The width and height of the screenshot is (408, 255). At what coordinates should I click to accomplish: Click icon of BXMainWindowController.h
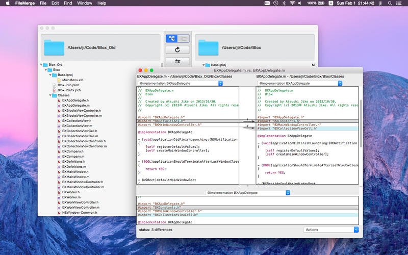tap(59, 182)
